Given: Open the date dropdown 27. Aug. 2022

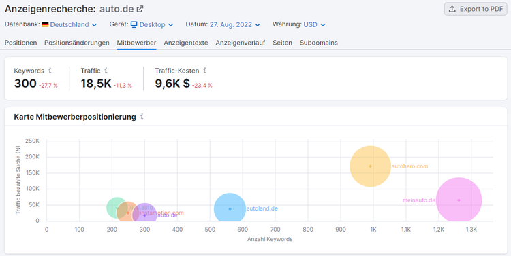Looking at the screenshot, I should [235, 24].
